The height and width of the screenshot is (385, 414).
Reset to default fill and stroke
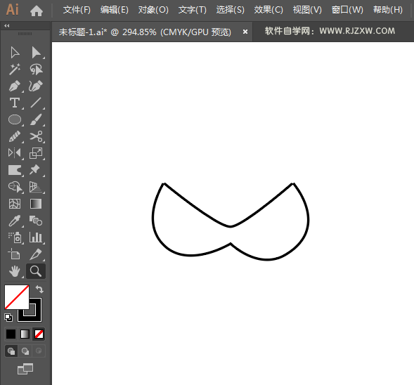8,318
